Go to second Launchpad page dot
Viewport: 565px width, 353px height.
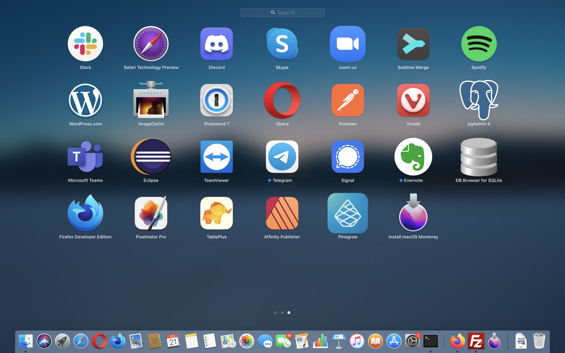coord(282,313)
